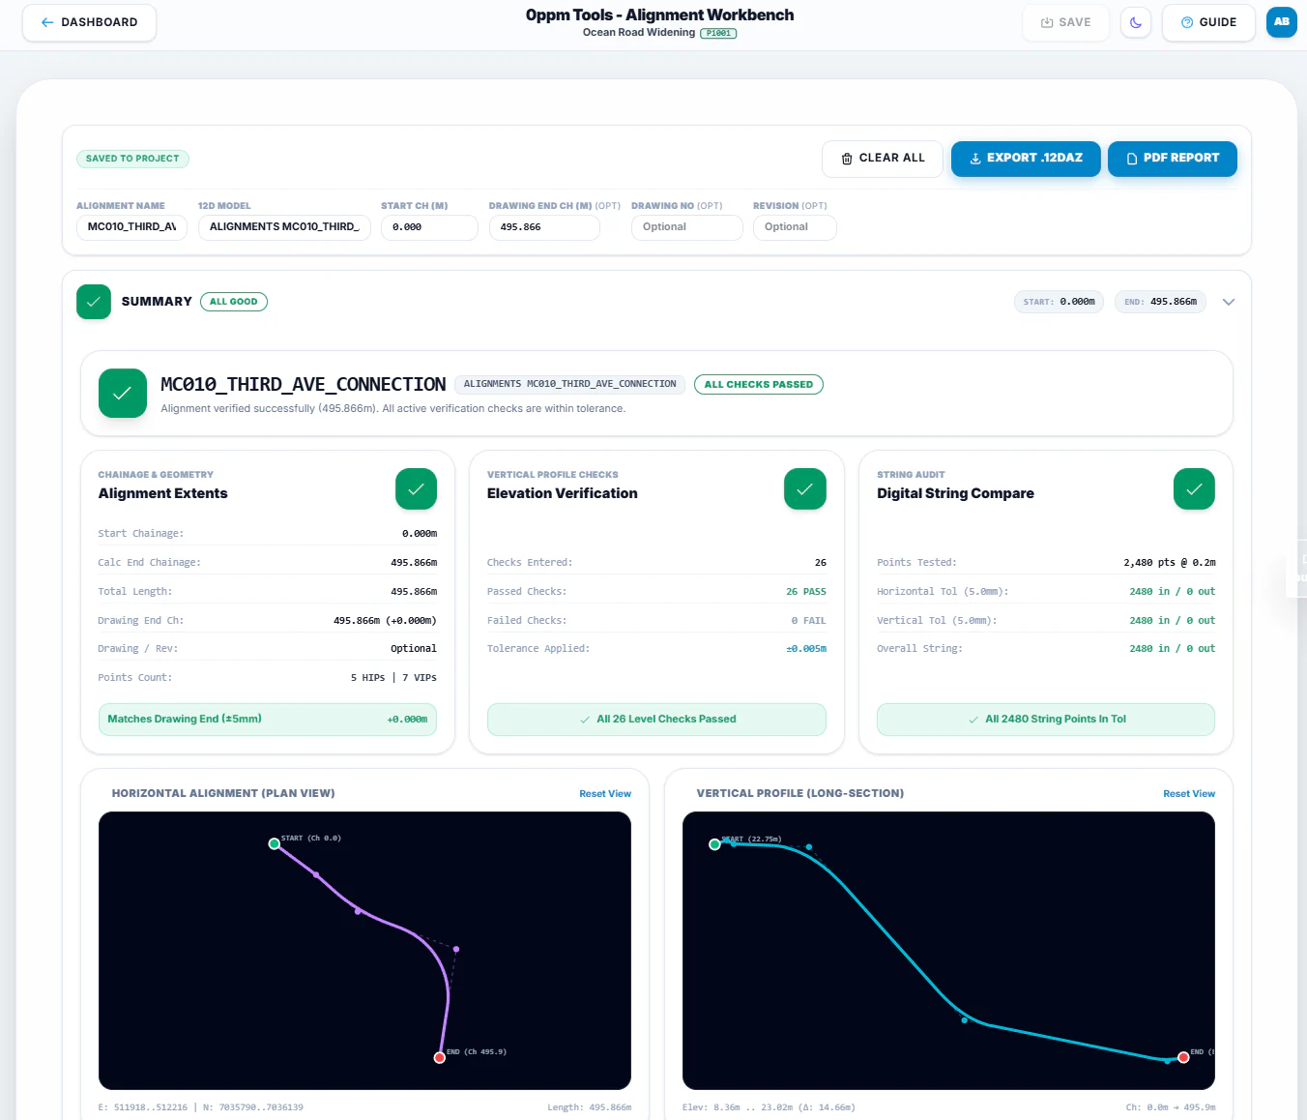The image size is (1307, 1120).
Task: Click the red END point in vertical profile
Action: (x=1183, y=1057)
